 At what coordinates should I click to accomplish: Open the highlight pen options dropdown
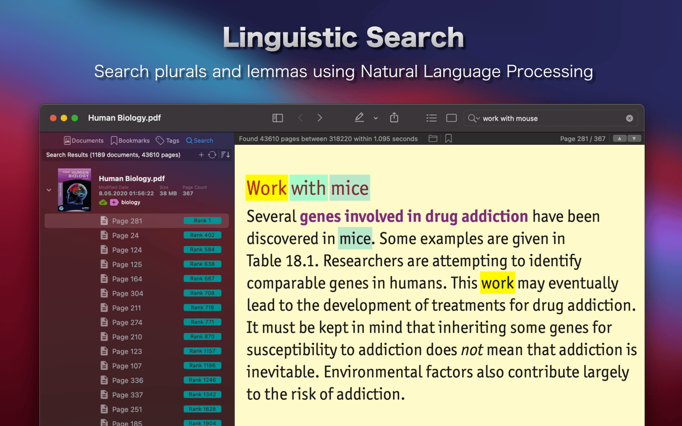click(x=376, y=118)
